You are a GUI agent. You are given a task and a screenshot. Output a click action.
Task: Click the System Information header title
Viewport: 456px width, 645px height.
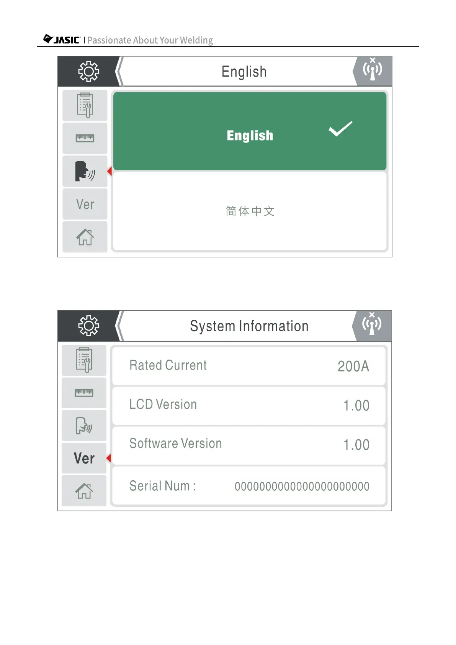tap(249, 326)
